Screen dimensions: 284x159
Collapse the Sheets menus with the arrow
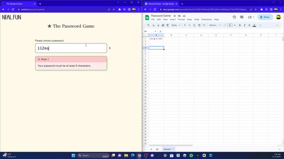click(x=277, y=25)
